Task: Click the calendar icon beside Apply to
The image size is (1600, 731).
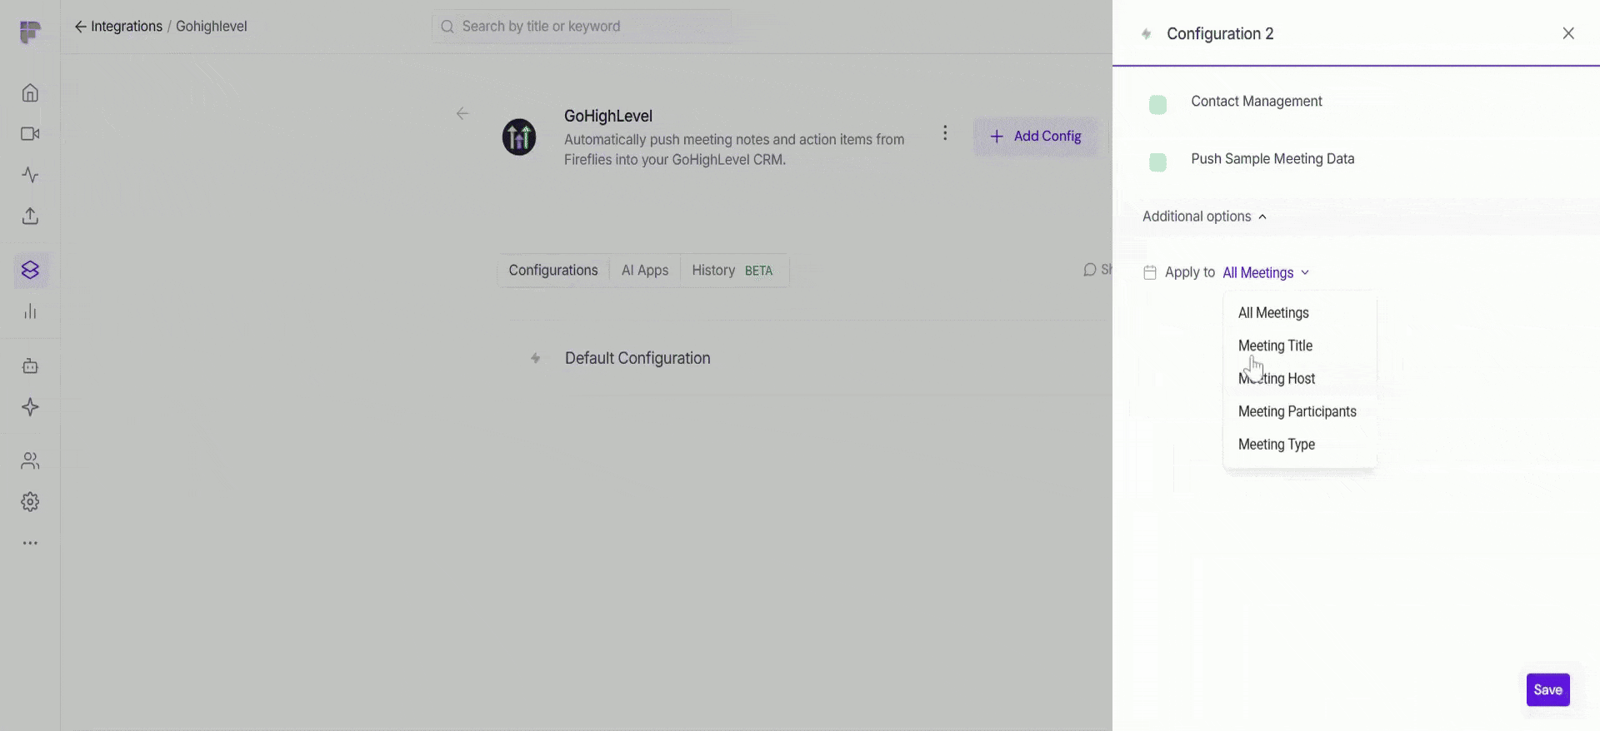Action: [x=1150, y=273]
